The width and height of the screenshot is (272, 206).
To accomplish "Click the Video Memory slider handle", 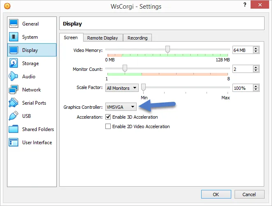I will click(x=167, y=49).
